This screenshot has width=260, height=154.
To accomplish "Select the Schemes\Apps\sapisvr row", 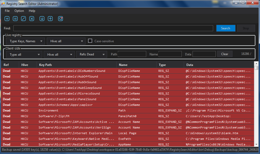I will pos(127,105).
